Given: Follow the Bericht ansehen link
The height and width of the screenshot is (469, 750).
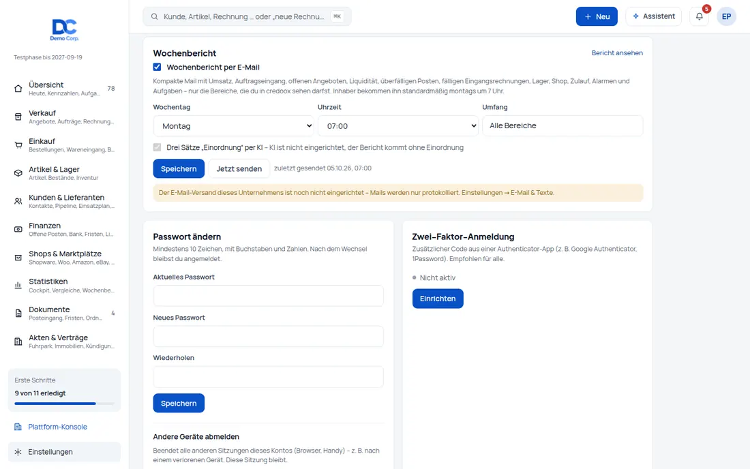Looking at the screenshot, I should point(617,53).
